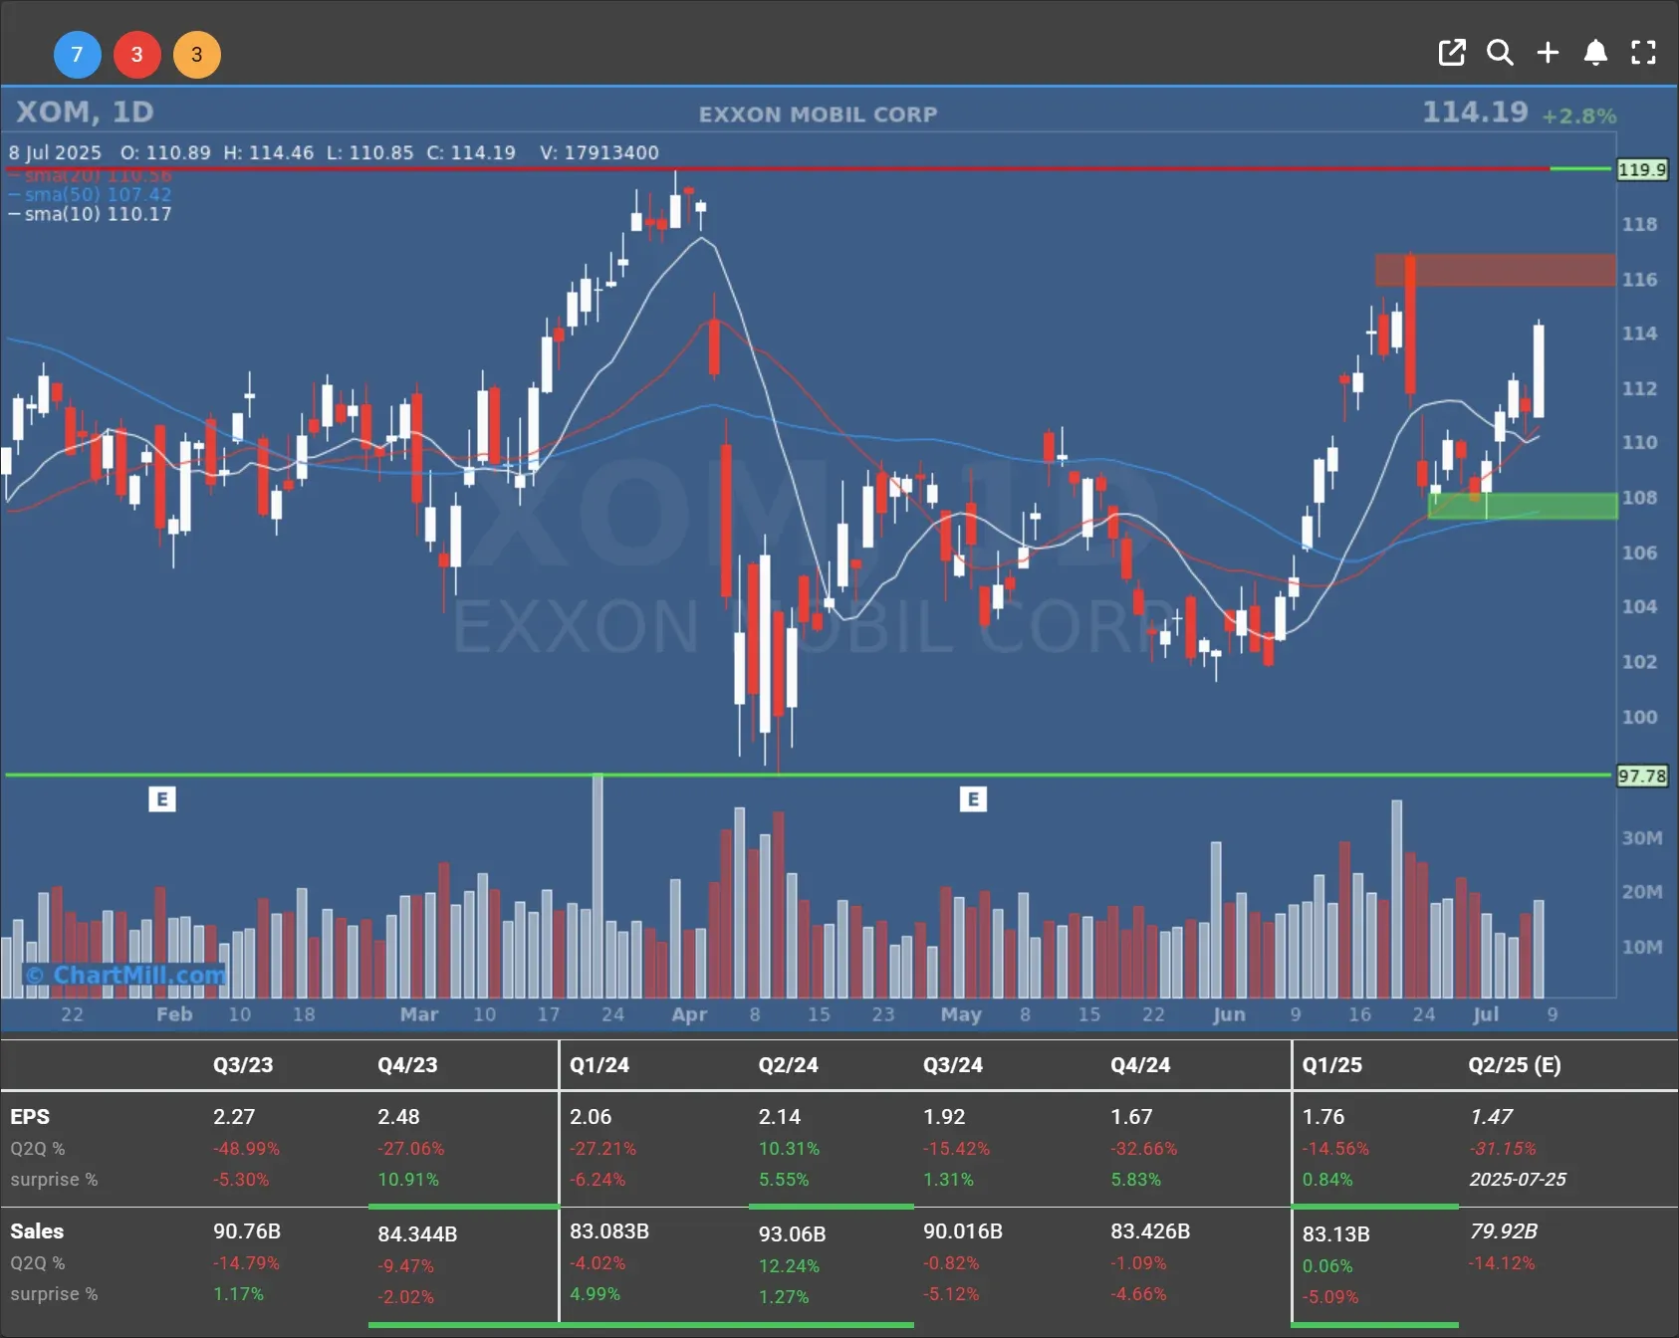This screenshot has height=1338, width=1679.
Task: Click the Sales value 93.06B
Action: click(x=793, y=1234)
